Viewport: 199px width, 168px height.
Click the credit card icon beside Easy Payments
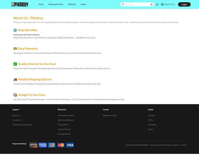pos(15,49)
